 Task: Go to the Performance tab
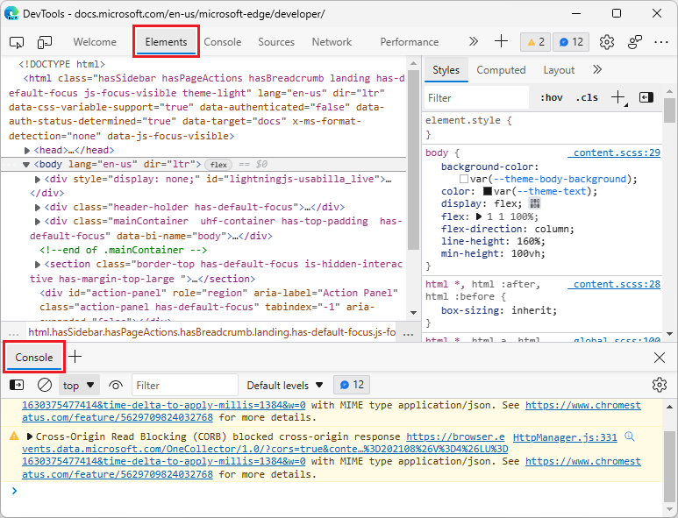tap(410, 42)
